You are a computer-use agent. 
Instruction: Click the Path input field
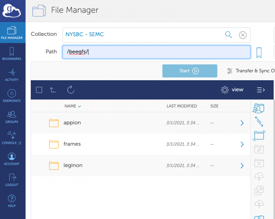coord(156,52)
